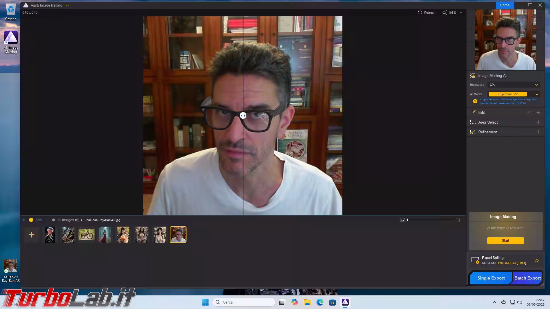Click the yellow Add plus icon
Viewport: 550px width, 309px height.
pyautogui.click(x=31, y=220)
